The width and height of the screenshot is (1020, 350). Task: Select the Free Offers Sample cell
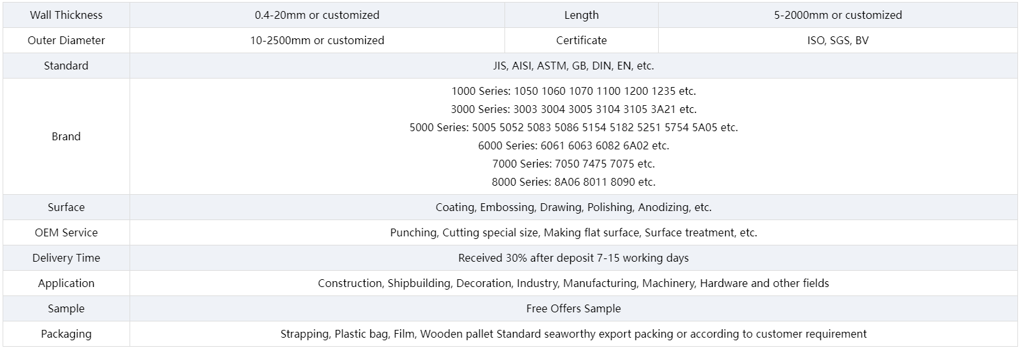pos(573,308)
